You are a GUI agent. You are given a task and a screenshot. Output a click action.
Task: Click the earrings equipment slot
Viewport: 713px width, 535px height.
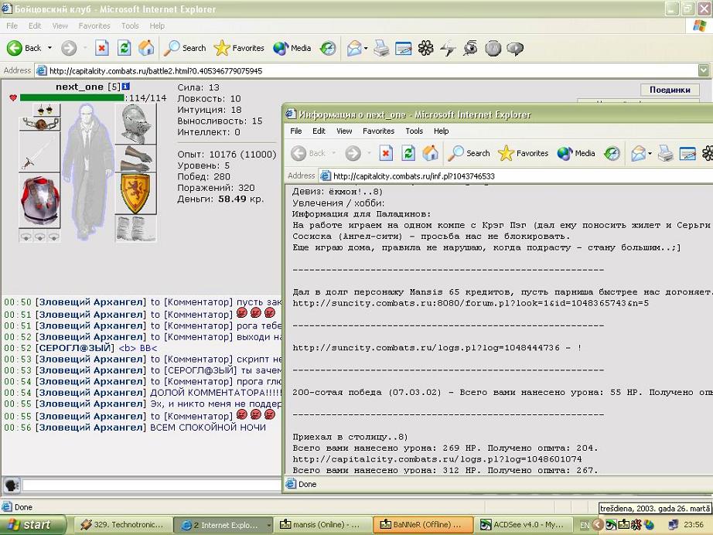46,110
